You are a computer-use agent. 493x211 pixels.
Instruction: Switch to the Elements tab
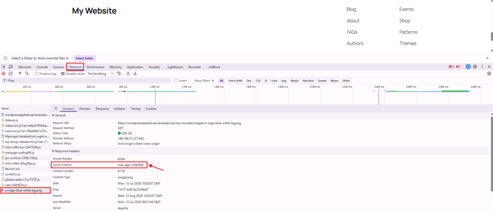[x=25, y=67]
